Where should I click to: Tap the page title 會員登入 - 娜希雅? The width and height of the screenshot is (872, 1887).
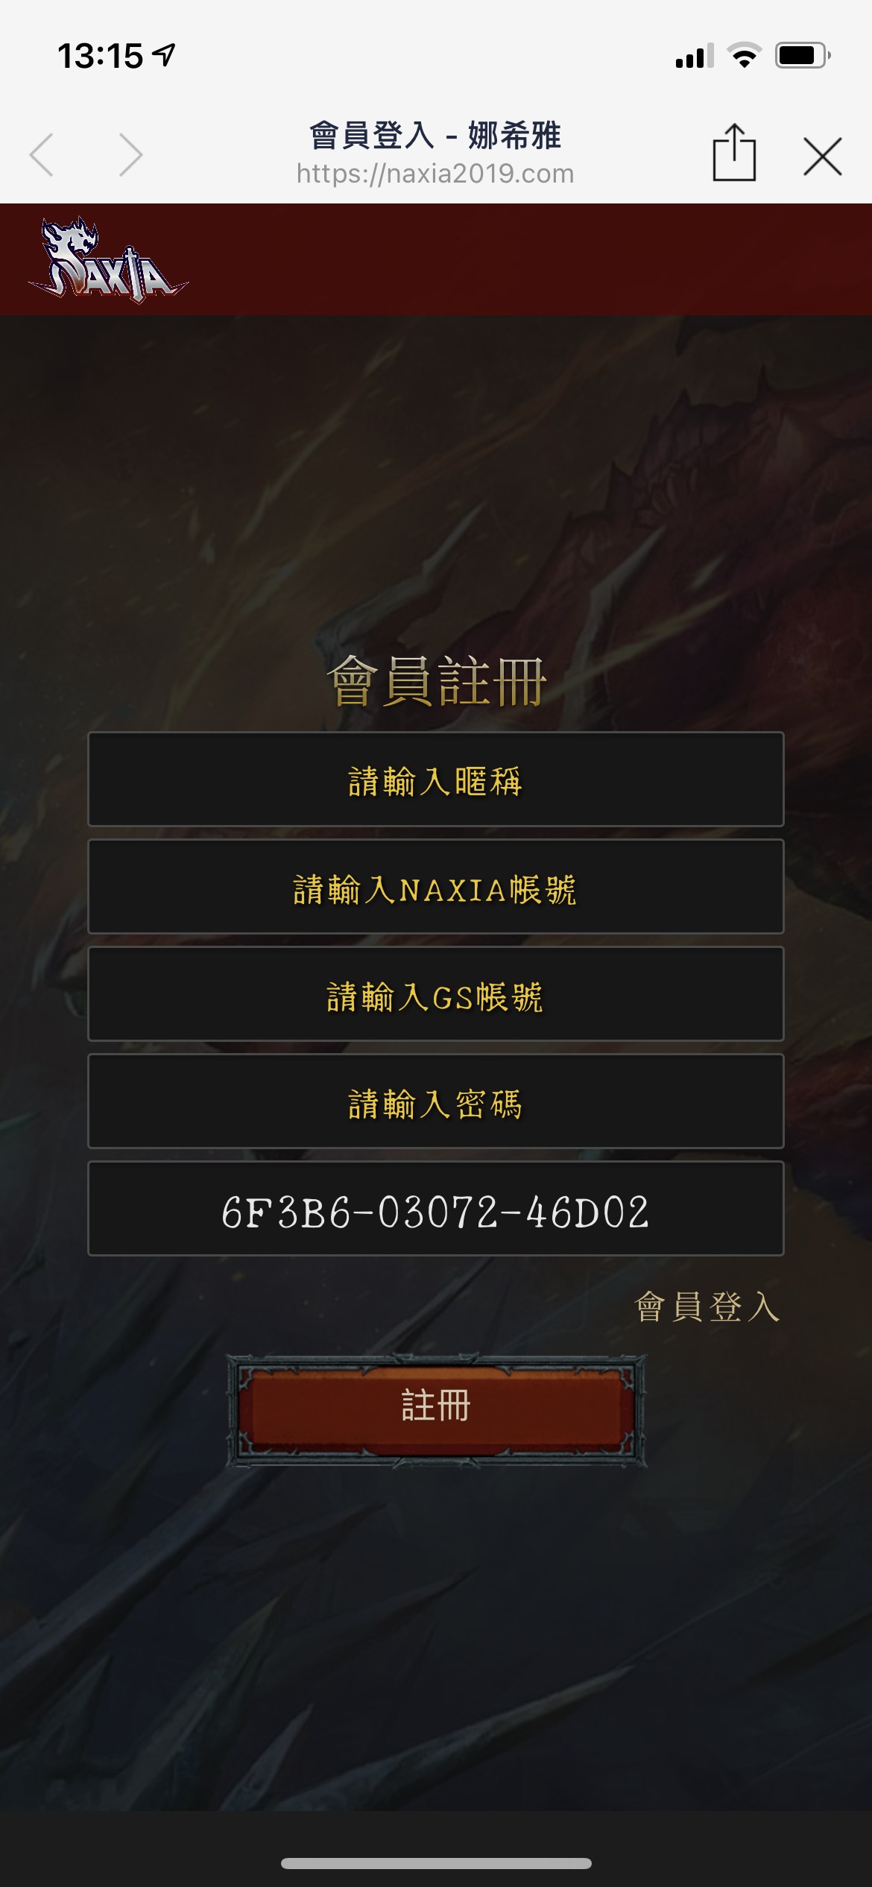pos(435,136)
